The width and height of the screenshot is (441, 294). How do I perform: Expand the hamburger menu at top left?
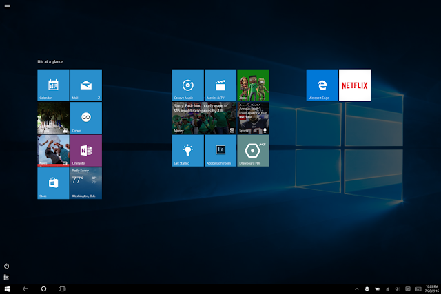tap(8, 6)
